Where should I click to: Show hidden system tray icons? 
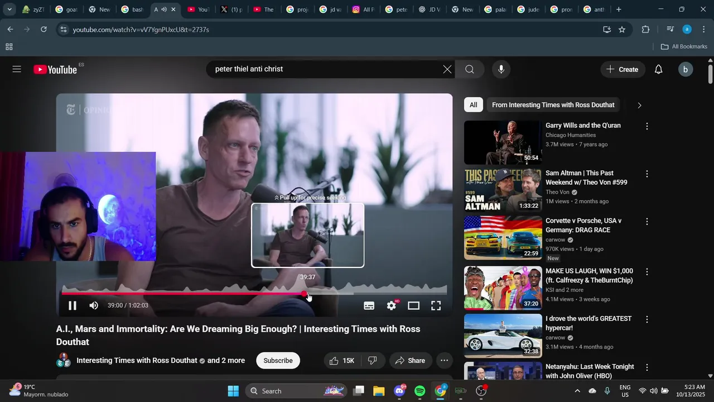coord(577,391)
